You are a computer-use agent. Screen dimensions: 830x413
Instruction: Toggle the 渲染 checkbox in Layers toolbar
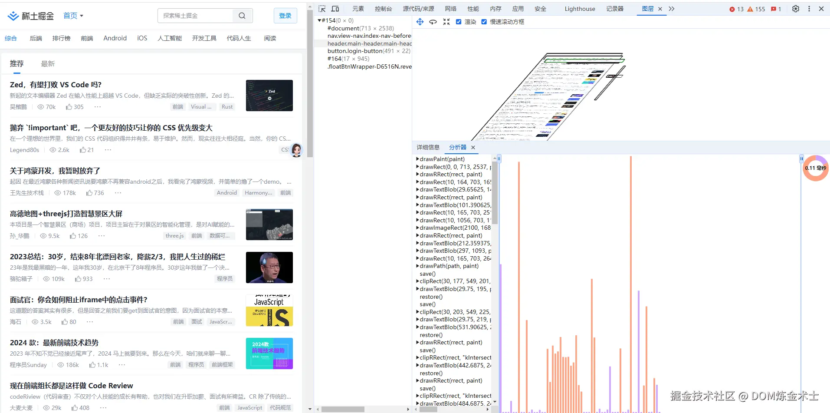459,22
